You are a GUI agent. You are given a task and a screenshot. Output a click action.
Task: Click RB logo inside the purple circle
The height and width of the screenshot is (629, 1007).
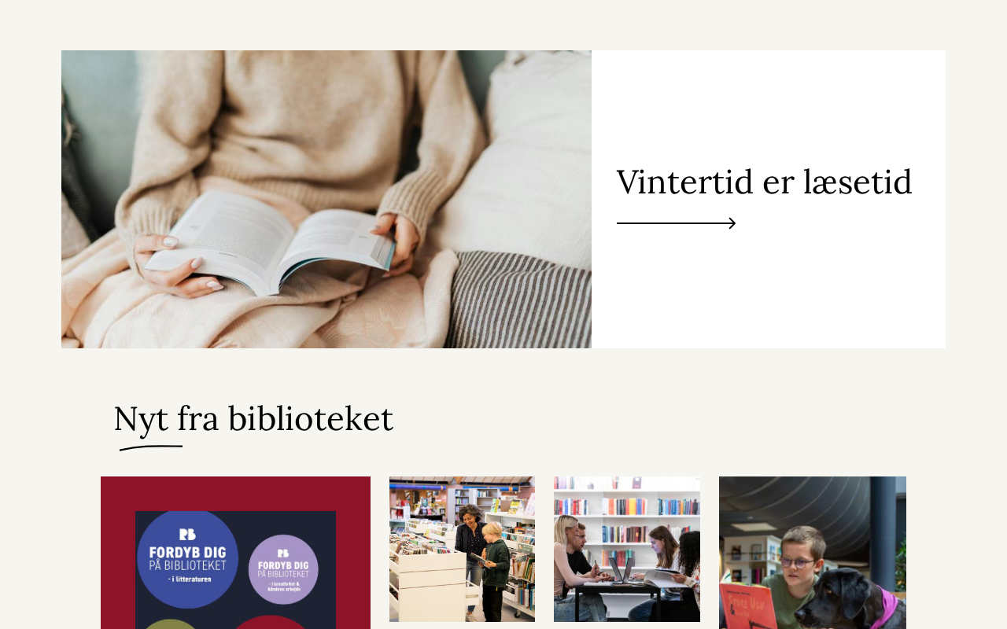(283, 553)
